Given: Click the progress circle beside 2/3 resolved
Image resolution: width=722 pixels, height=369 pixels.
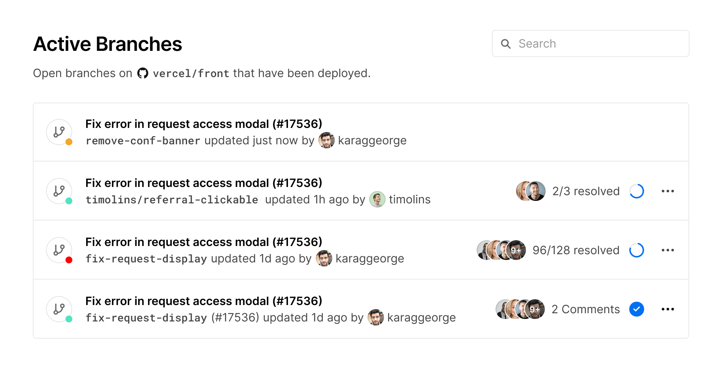Looking at the screenshot, I should click(637, 191).
